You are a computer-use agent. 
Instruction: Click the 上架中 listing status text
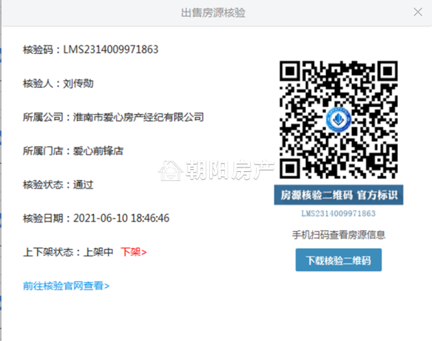pyautogui.click(x=98, y=252)
